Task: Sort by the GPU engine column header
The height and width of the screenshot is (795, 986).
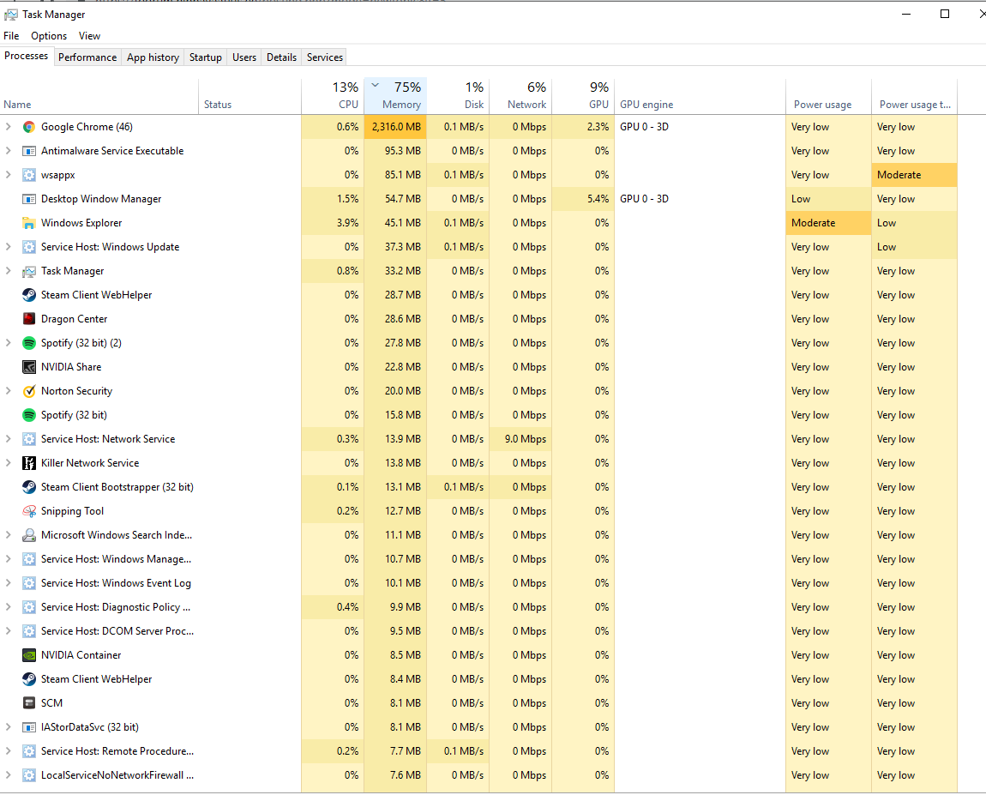Action: [700, 97]
